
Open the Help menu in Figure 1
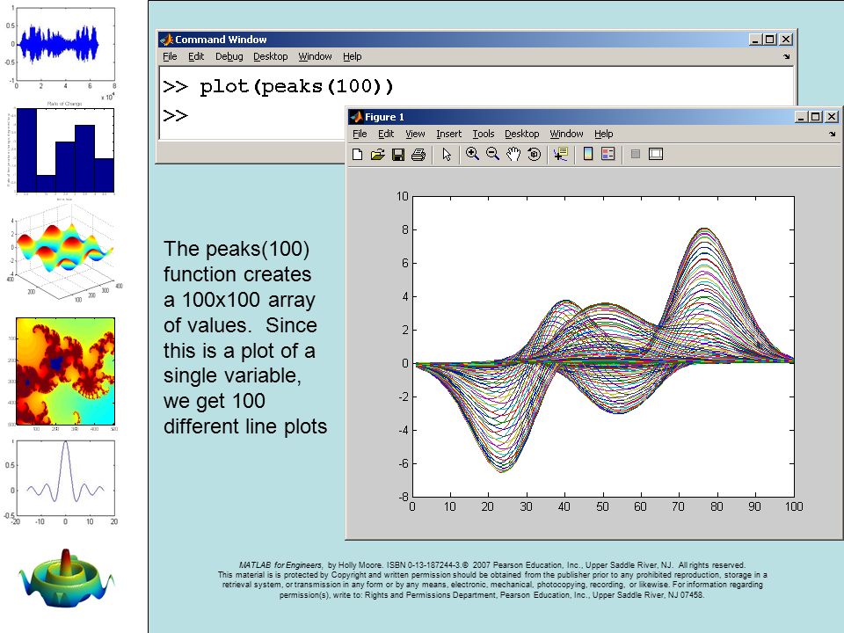coord(603,134)
